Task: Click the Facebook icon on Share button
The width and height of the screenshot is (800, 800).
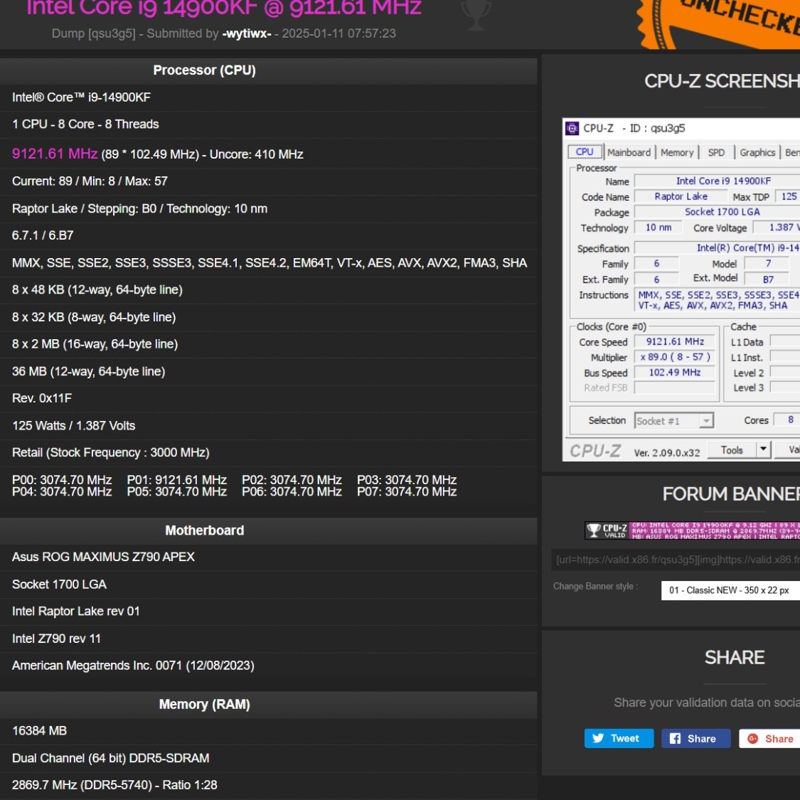Action: point(675,738)
